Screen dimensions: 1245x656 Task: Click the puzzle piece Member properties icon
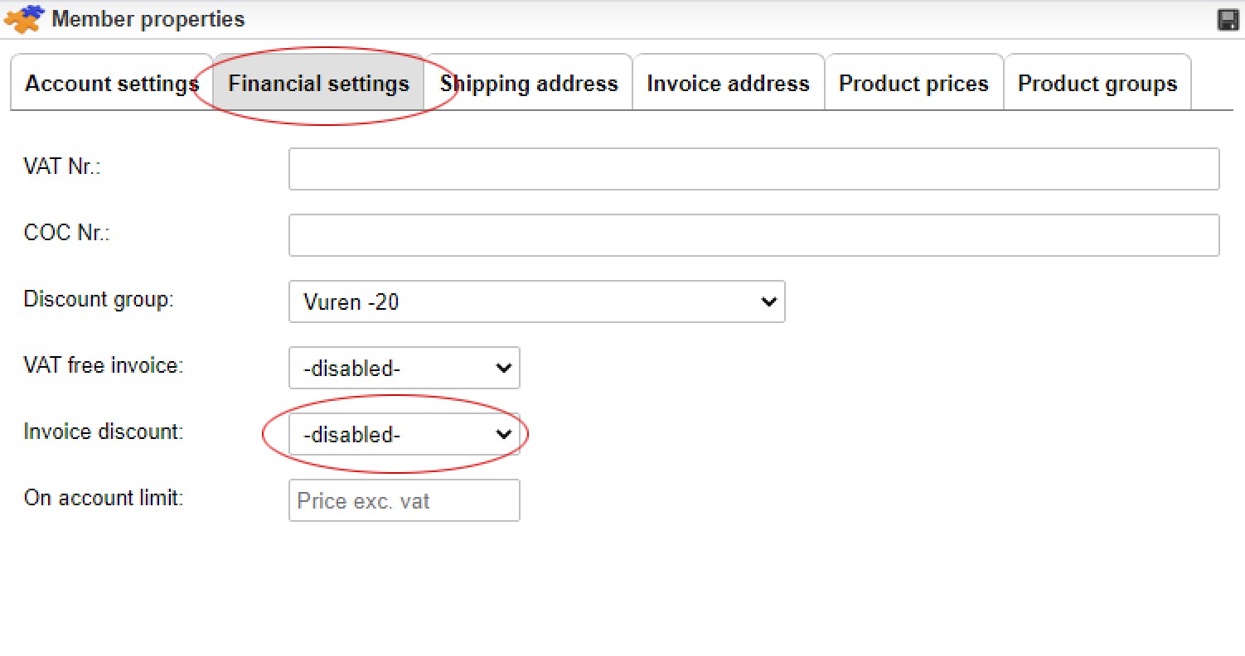pyautogui.click(x=23, y=19)
